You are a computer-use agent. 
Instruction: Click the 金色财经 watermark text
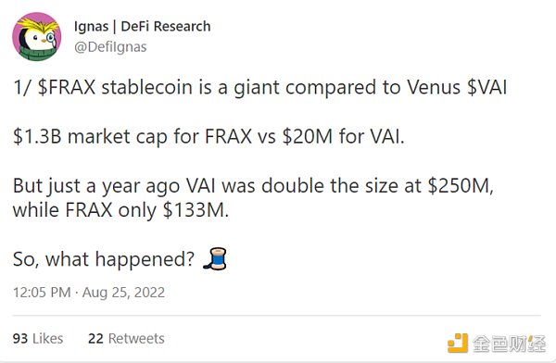pyautogui.click(x=509, y=344)
